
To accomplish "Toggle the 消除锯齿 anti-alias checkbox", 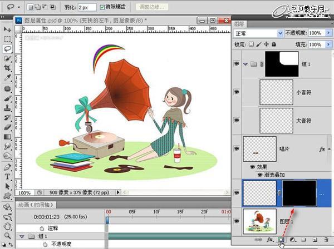I will click(102, 8).
